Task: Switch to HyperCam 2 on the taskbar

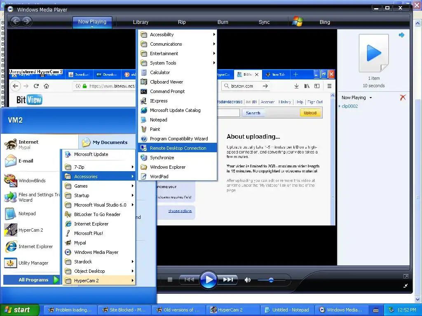Action: 232,310
